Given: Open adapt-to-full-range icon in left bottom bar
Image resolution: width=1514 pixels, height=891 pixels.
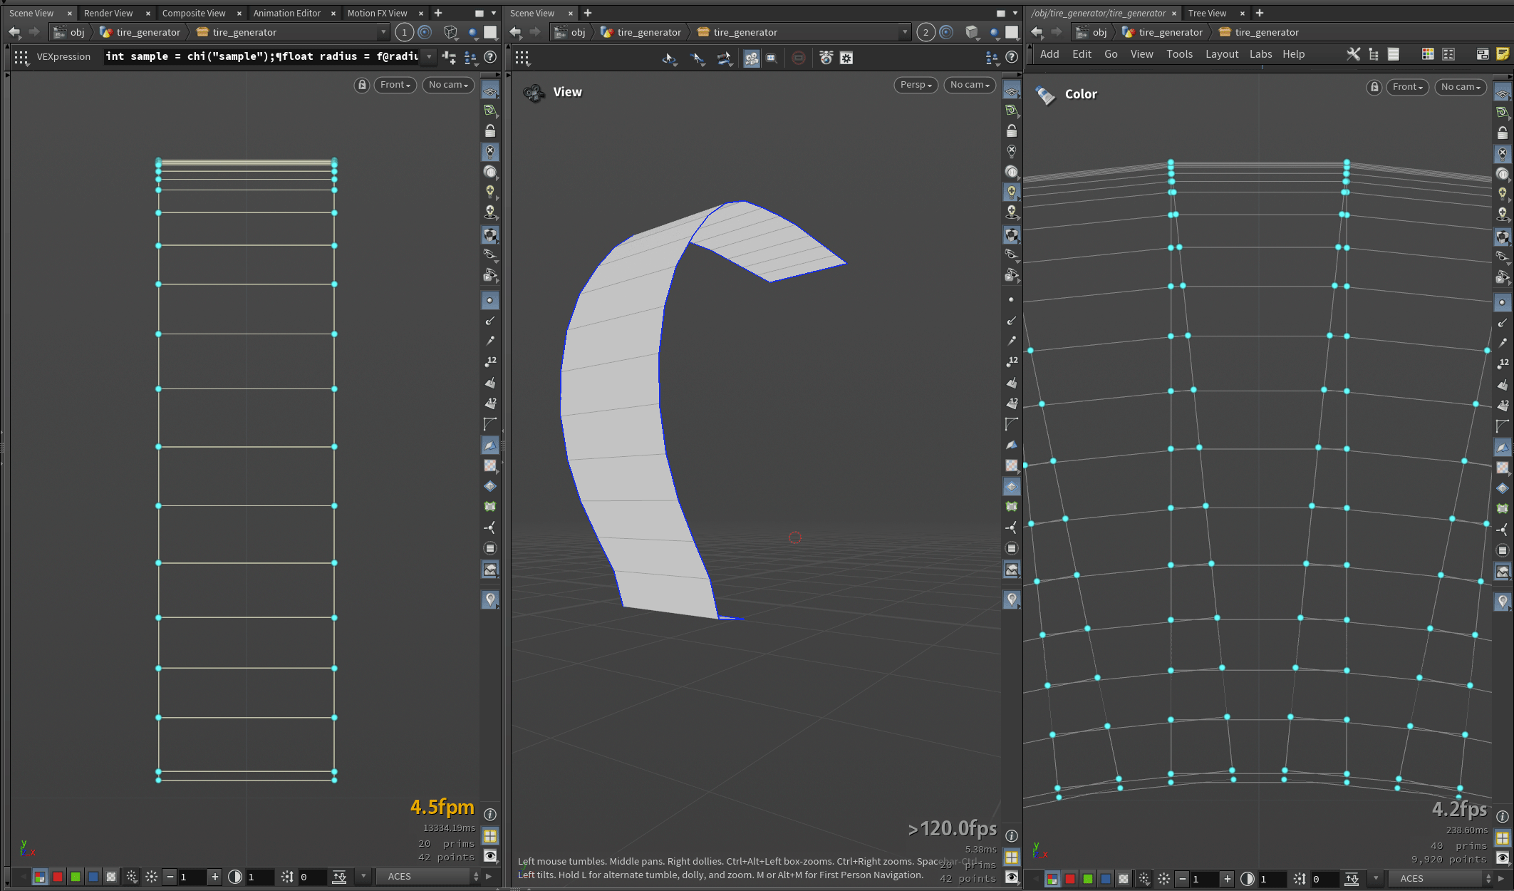Looking at the screenshot, I should (x=340, y=877).
